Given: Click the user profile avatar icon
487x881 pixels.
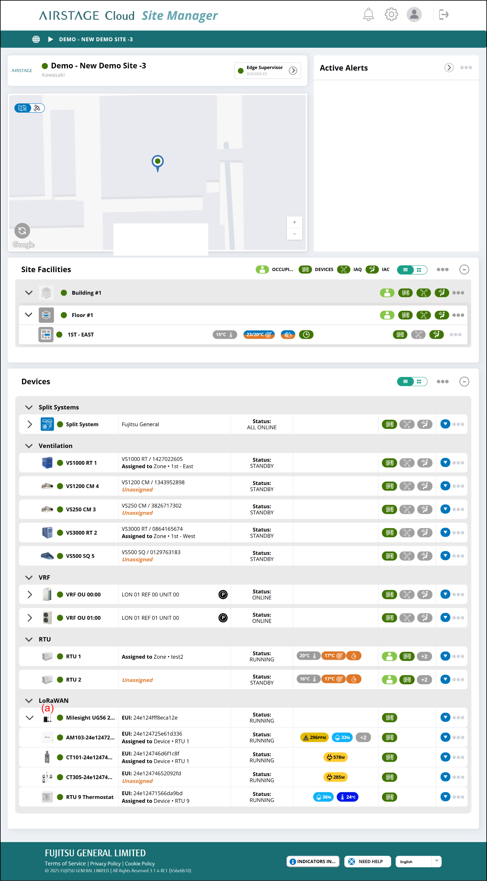Looking at the screenshot, I should pos(413,15).
